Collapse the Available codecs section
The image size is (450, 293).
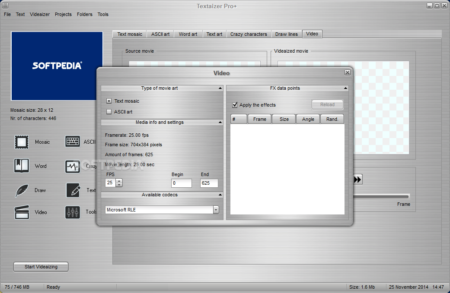pos(220,195)
